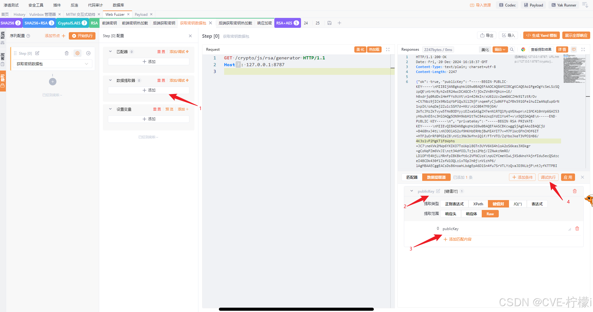The height and width of the screenshot is (312, 593).
Task: Click the orange bottom left sidebar tab
Action: (3, 81)
